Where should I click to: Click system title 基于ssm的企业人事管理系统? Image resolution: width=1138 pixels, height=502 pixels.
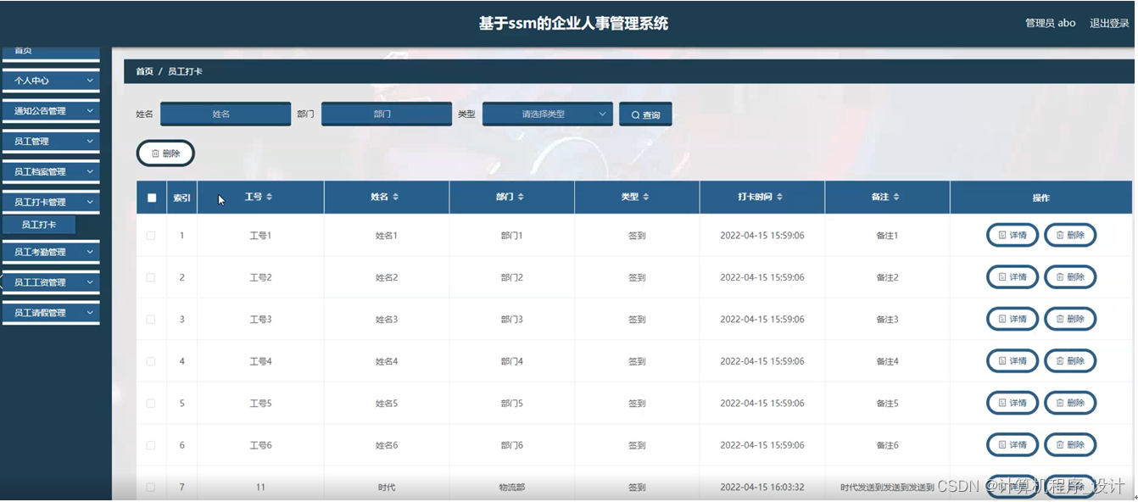click(573, 24)
